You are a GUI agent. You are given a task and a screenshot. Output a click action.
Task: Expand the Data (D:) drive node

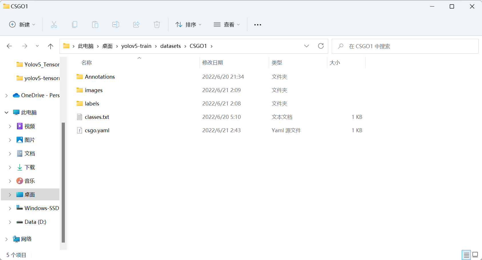pyautogui.click(x=10, y=222)
